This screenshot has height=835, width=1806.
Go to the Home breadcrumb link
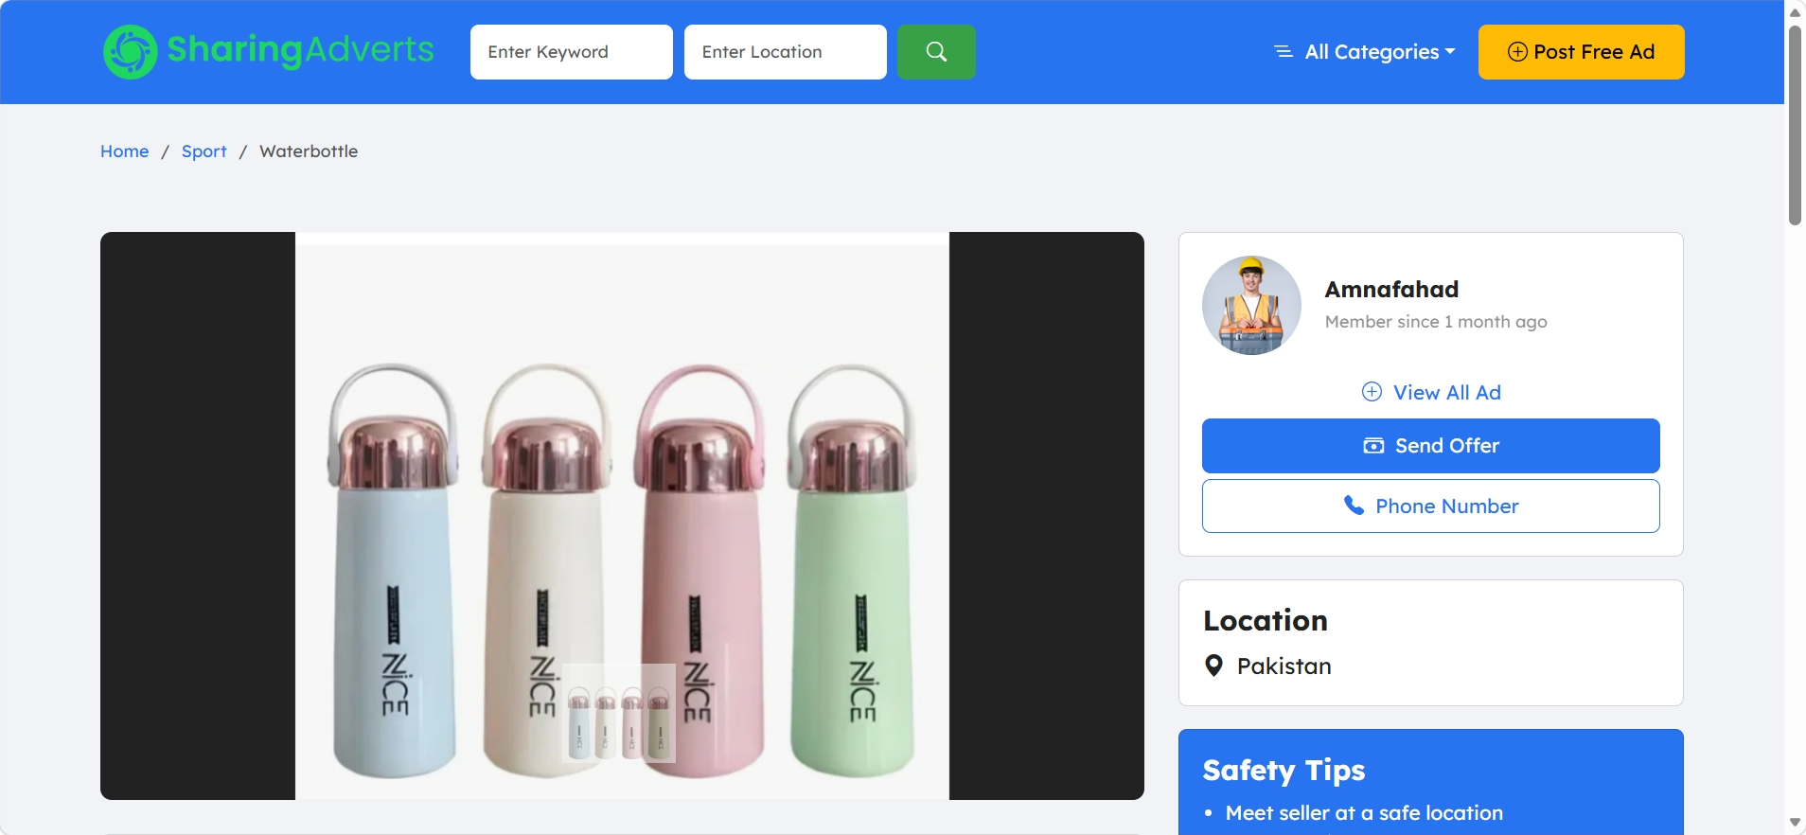pyautogui.click(x=125, y=151)
